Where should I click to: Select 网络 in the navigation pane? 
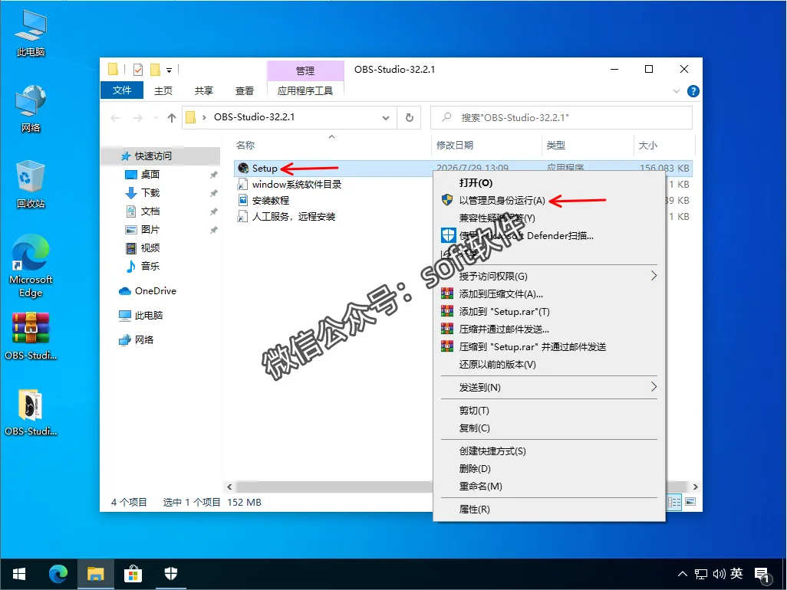[144, 340]
